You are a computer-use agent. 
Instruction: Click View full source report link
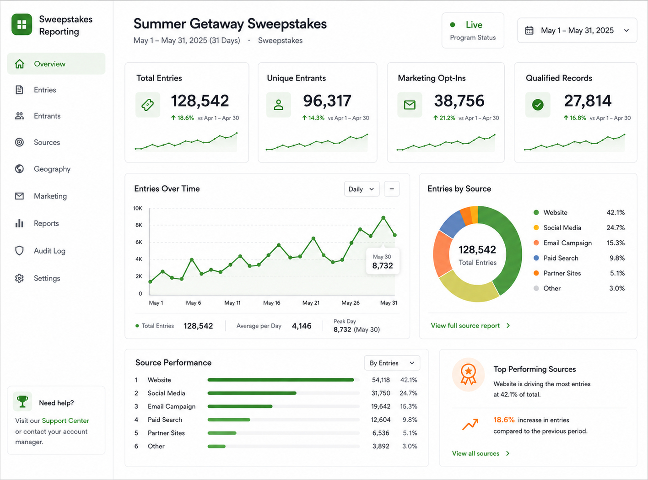465,326
